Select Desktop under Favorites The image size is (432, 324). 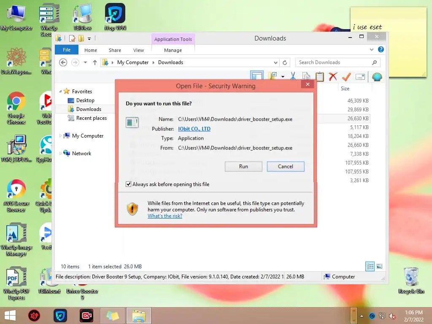tap(85, 100)
